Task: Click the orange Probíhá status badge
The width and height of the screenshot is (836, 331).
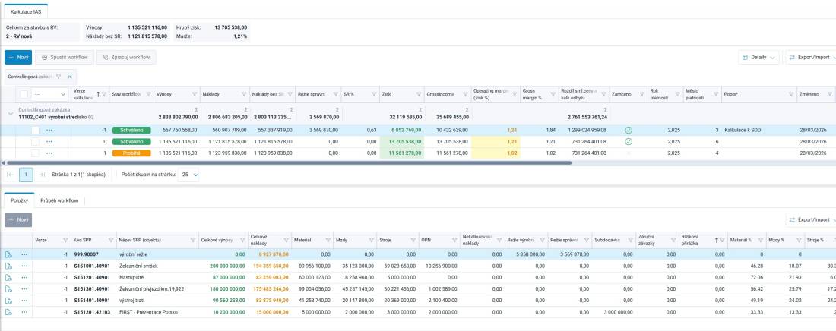Action: click(x=131, y=153)
